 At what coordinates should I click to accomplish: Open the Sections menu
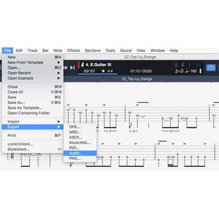pyautogui.click(x=92, y=50)
